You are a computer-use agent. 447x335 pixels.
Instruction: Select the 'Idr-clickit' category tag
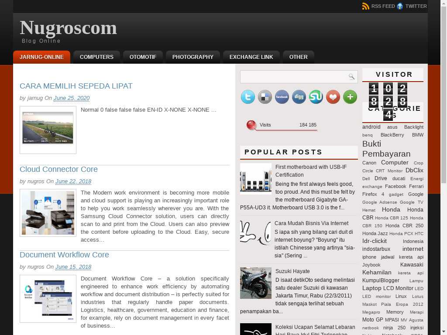pyautogui.click(x=375, y=241)
